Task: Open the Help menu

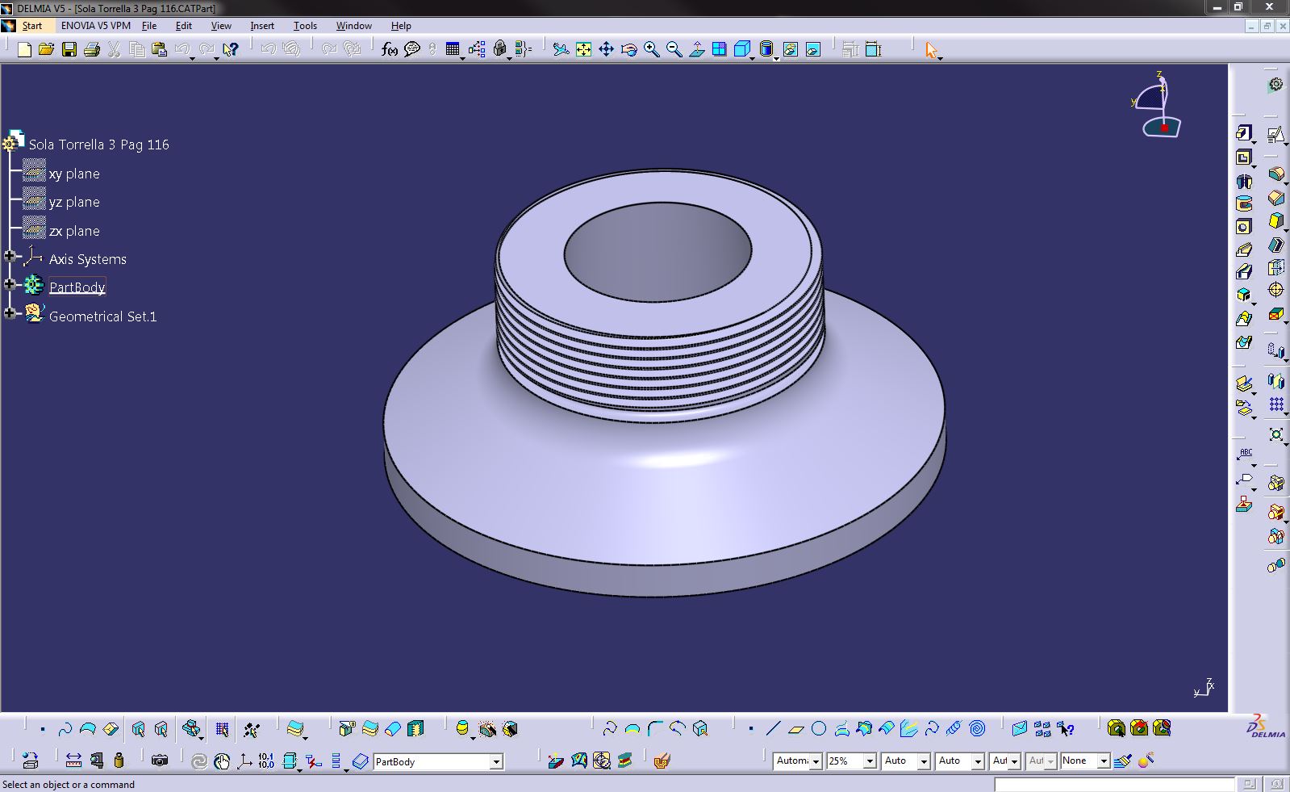Action: [401, 26]
